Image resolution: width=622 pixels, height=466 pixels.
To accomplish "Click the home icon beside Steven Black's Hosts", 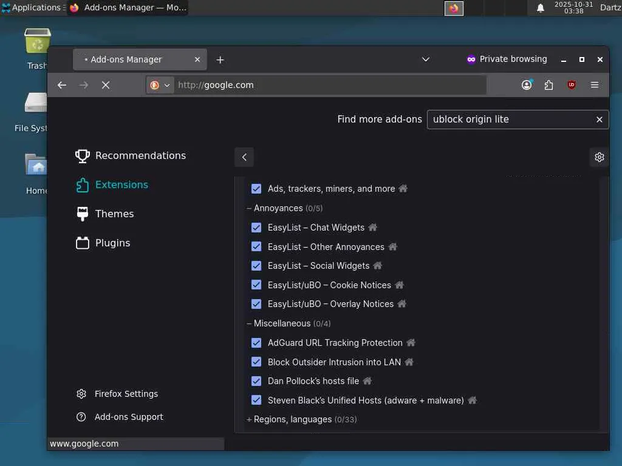I will pos(472,400).
